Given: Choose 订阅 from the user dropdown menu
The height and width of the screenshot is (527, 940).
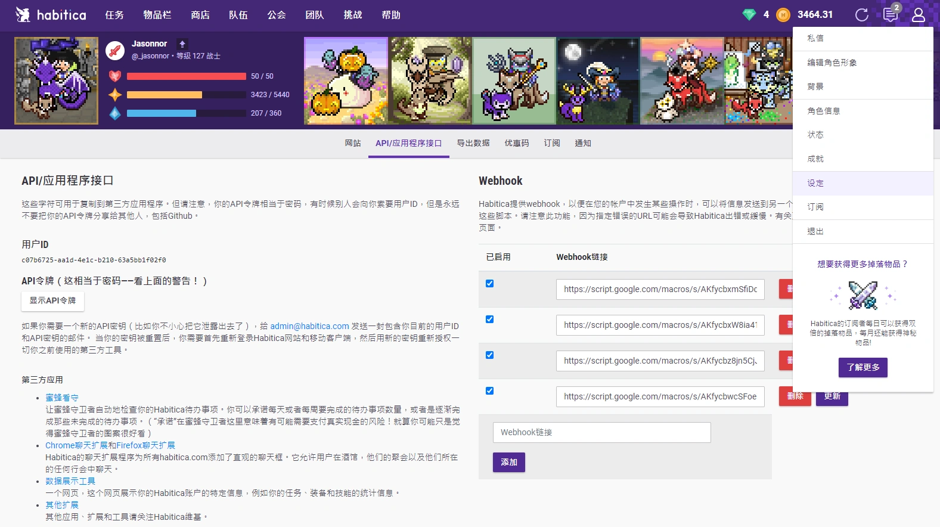Looking at the screenshot, I should pos(863,207).
